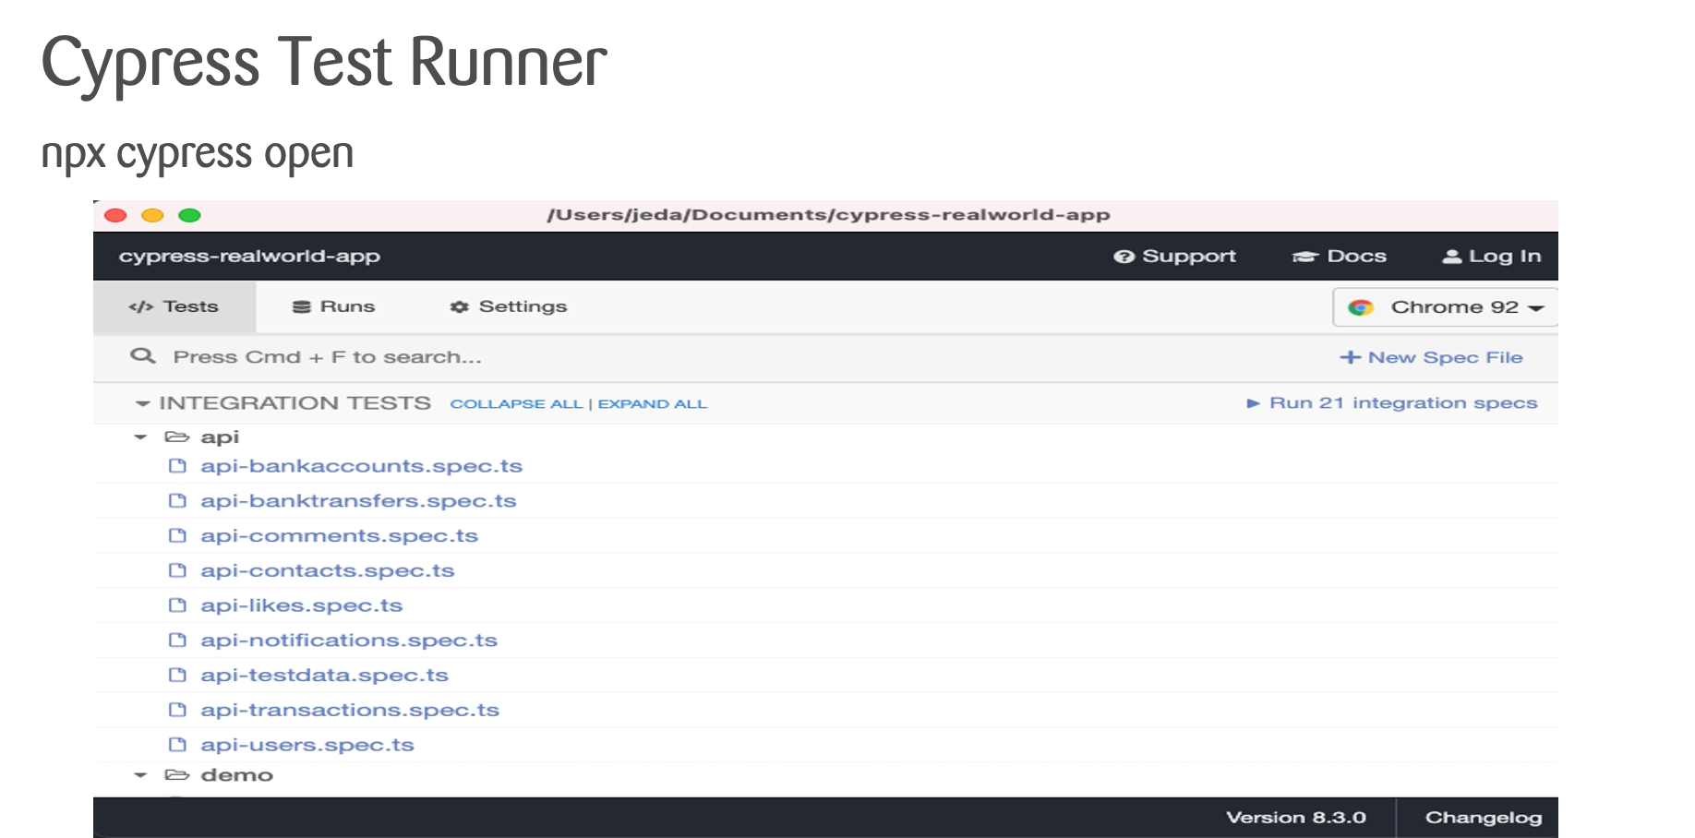The image size is (1695, 838).
Task: Open the Docs link
Action: pyautogui.click(x=1339, y=257)
